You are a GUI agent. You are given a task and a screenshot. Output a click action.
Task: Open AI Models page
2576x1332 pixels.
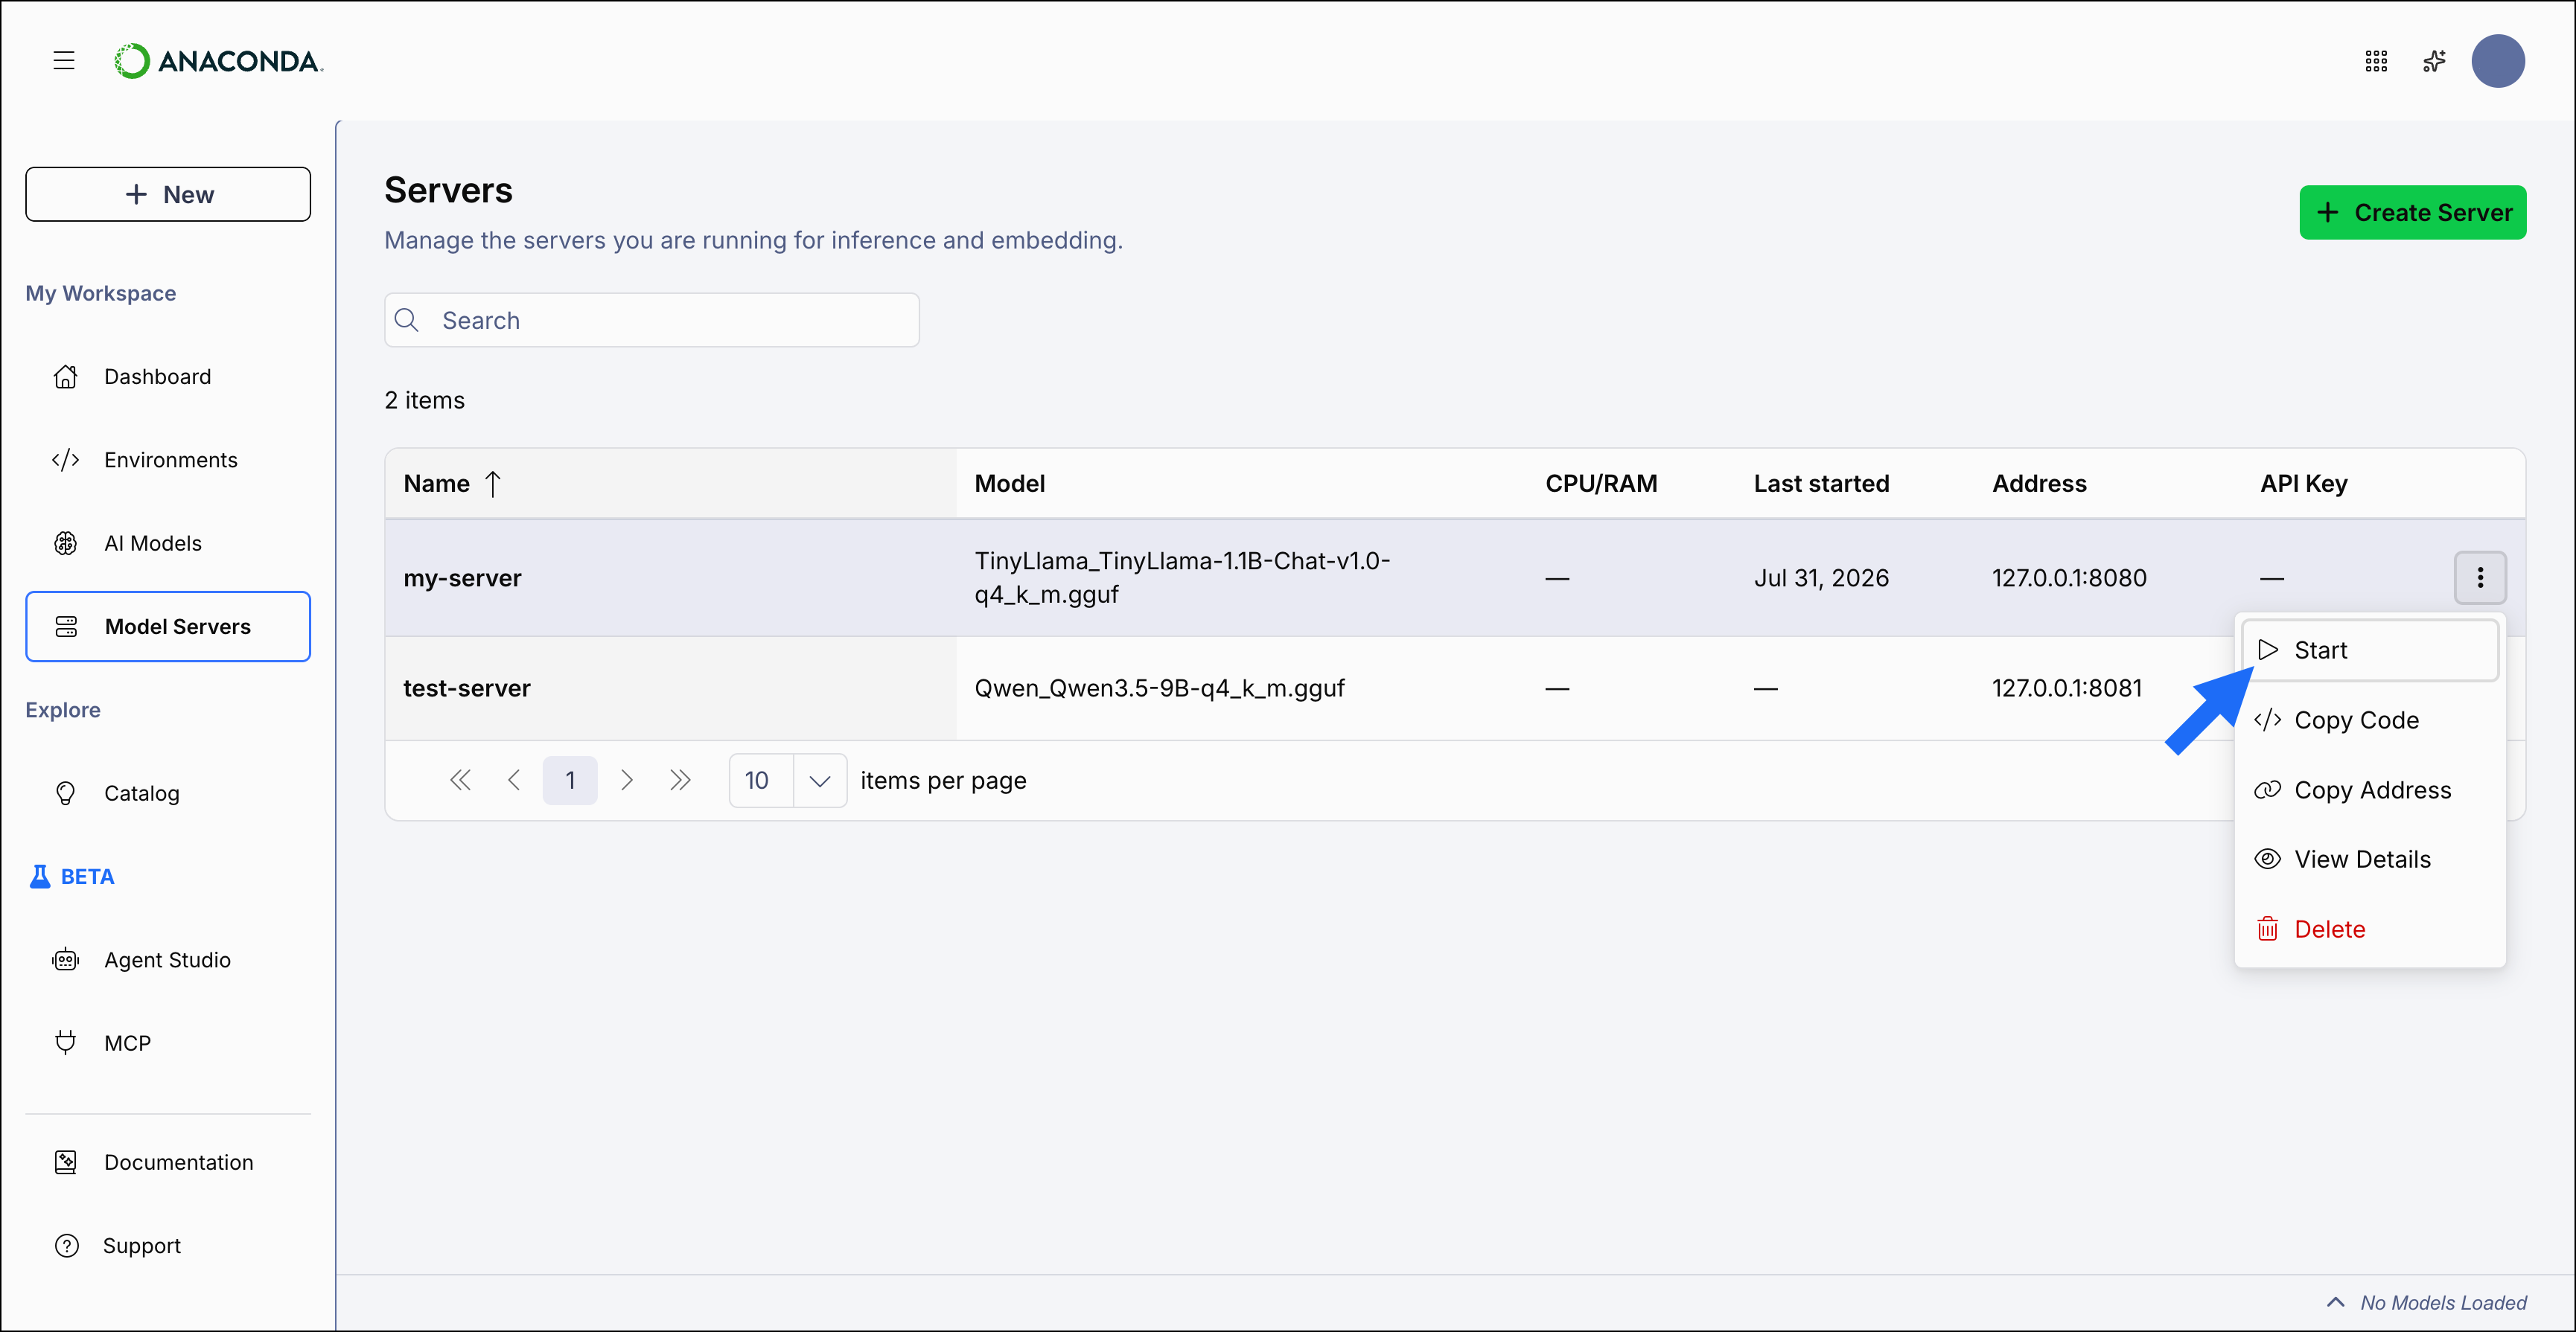[x=168, y=544]
